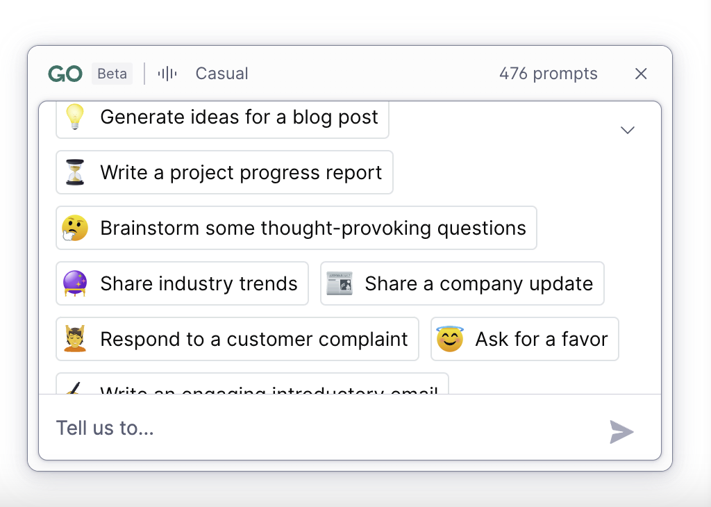Choose Share a company update prompt
This screenshot has width=711, height=507.
point(462,283)
